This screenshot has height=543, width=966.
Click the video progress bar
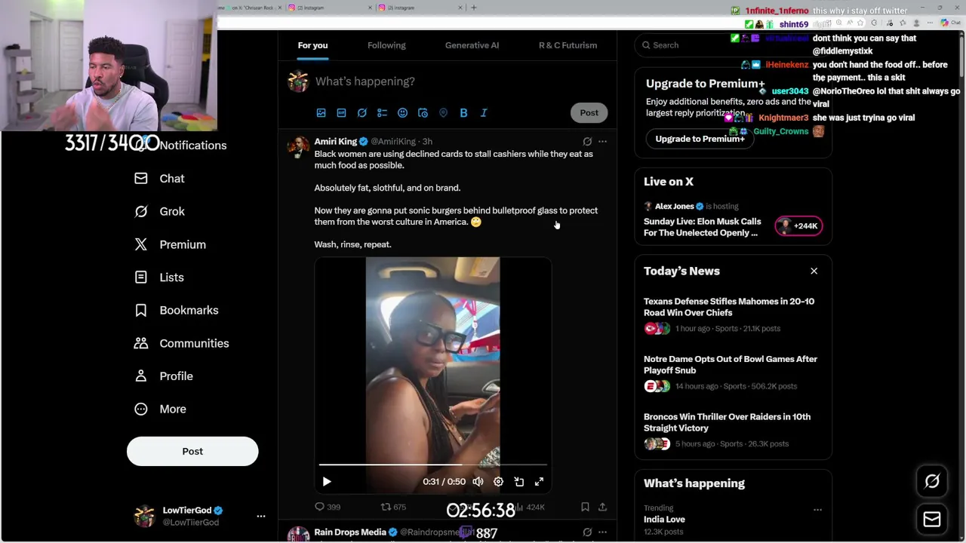tap(432, 465)
